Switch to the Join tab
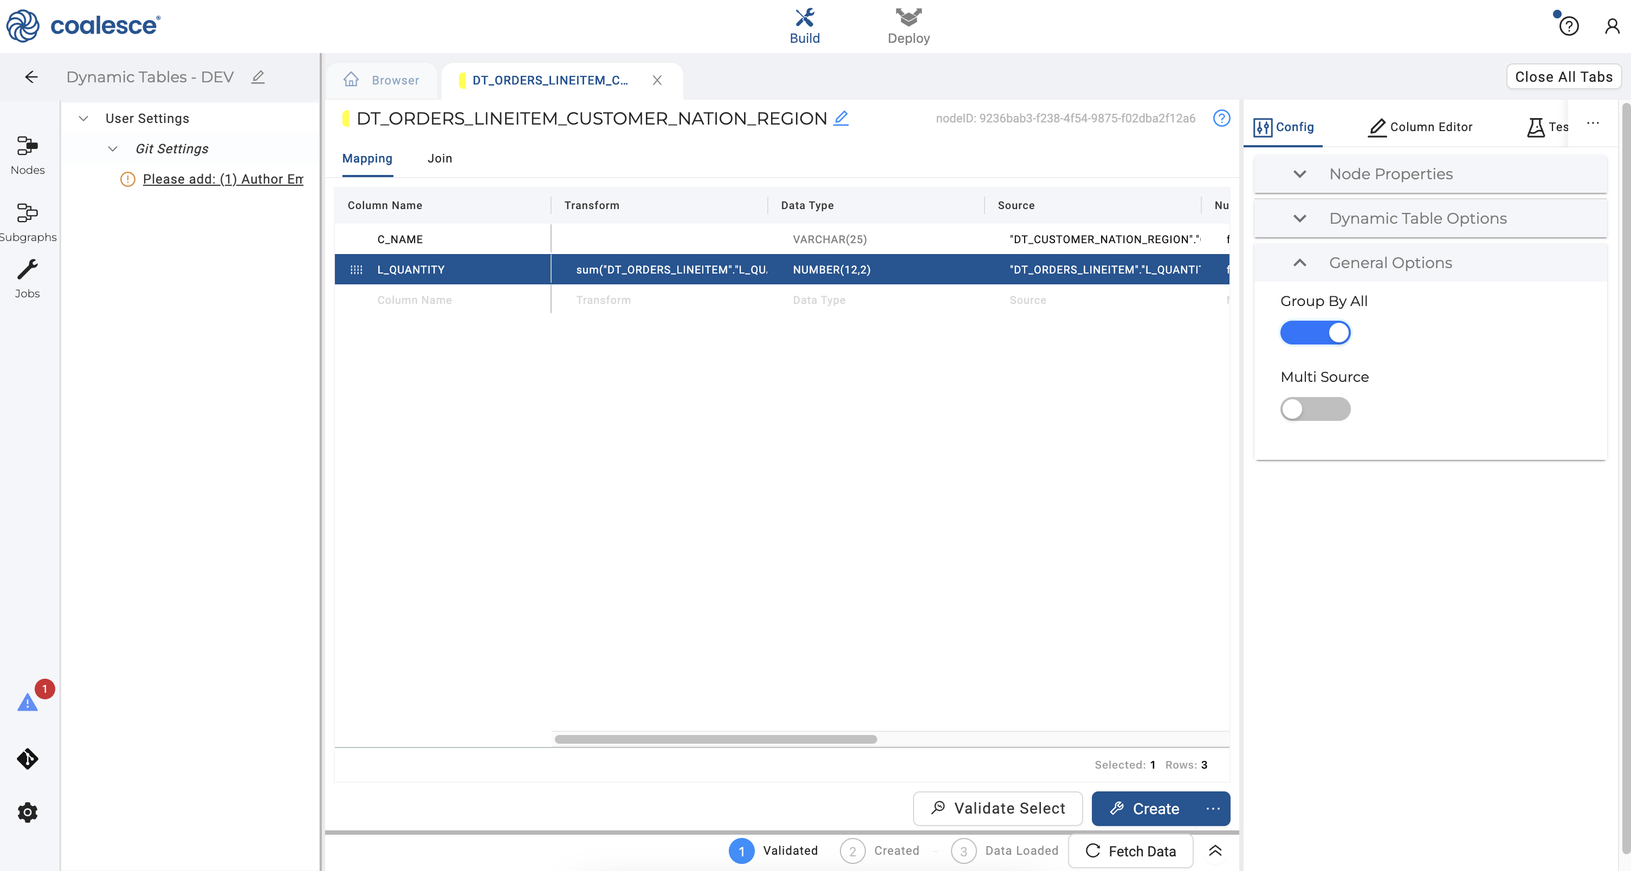Viewport: 1631px width, 871px height. (x=439, y=158)
